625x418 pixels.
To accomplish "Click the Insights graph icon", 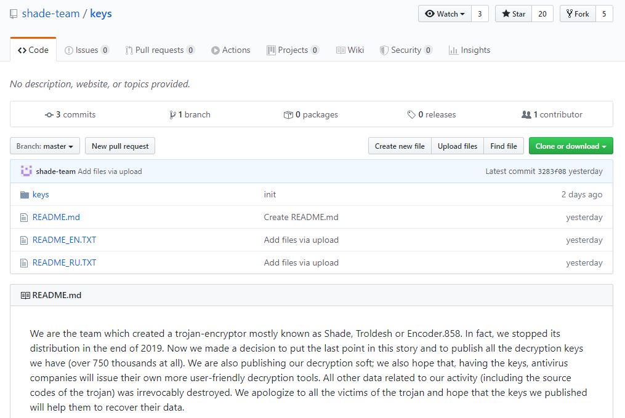I will [x=453, y=50].
